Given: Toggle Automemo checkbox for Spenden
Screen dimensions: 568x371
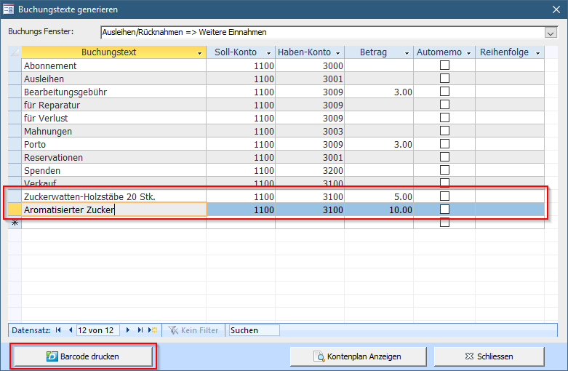Looking at the screenshot, I should tap(444, 170).
